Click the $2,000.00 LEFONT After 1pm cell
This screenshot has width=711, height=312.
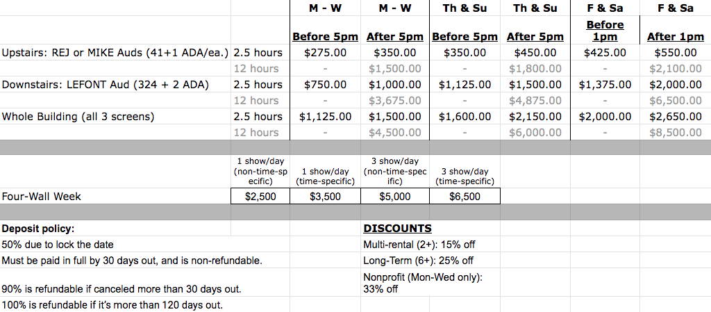pos(675,84)
